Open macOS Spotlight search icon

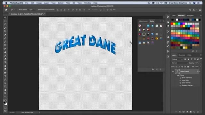[190, 3]
